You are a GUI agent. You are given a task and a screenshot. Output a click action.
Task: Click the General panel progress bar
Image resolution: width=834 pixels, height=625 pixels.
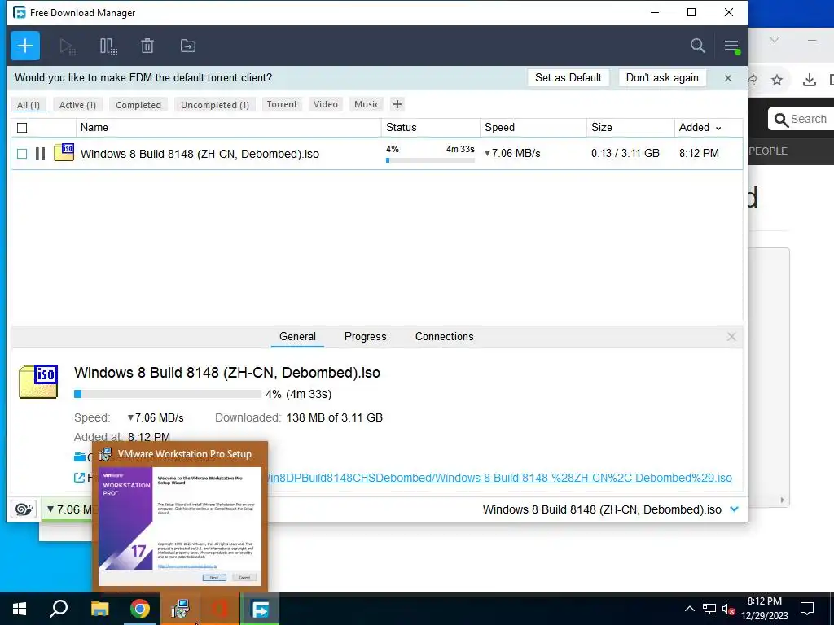(x=168, y=394)
